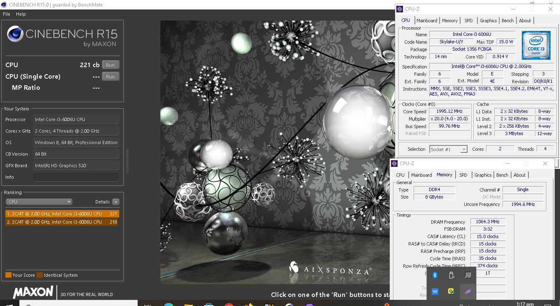Click the yellow shield tray icon
The width and height of the screenshot is (560, 306).
tap(451, 292)
